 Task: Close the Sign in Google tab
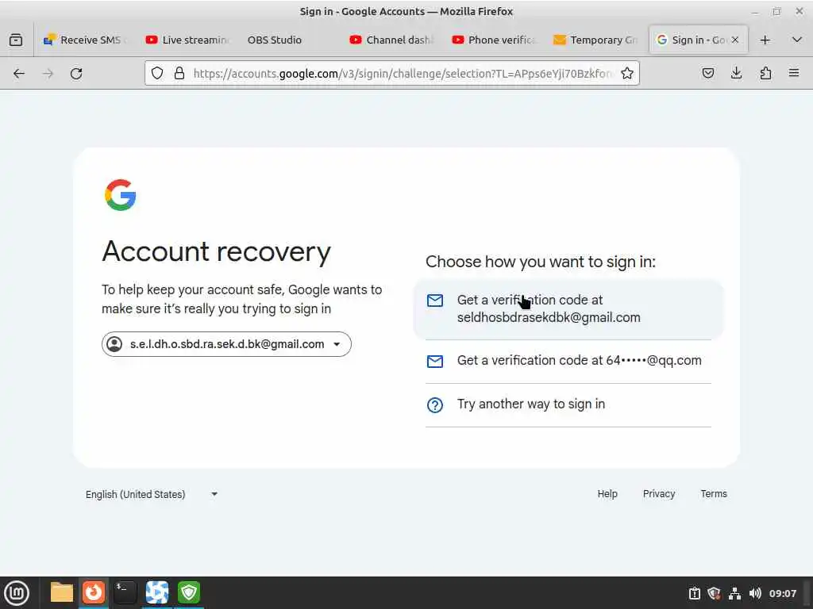[734, 40]
